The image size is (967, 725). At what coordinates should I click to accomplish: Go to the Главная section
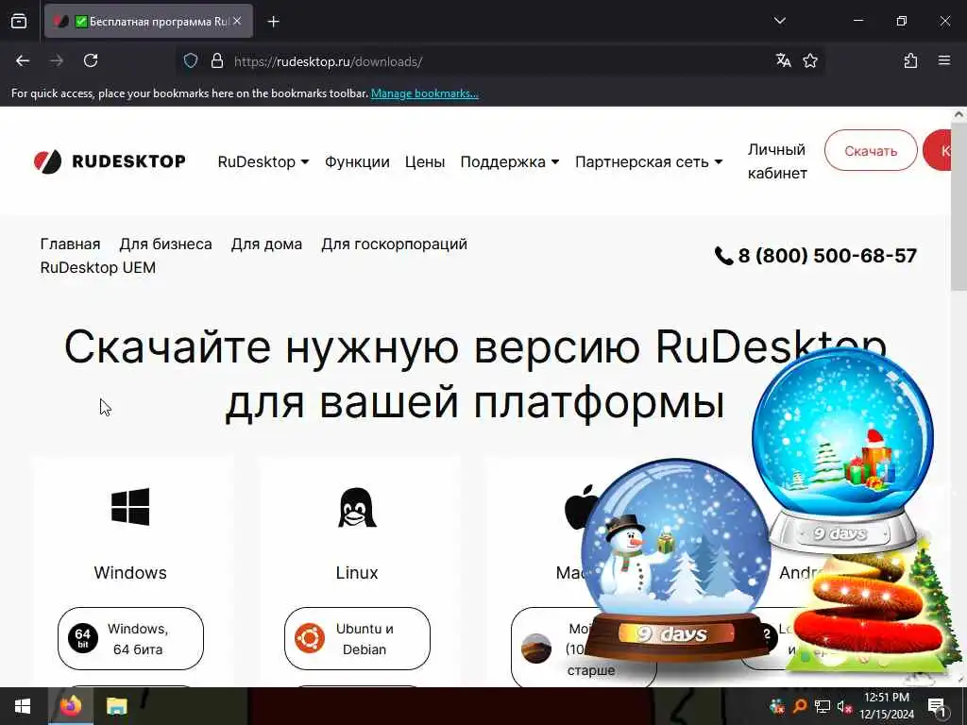(70, 244)
